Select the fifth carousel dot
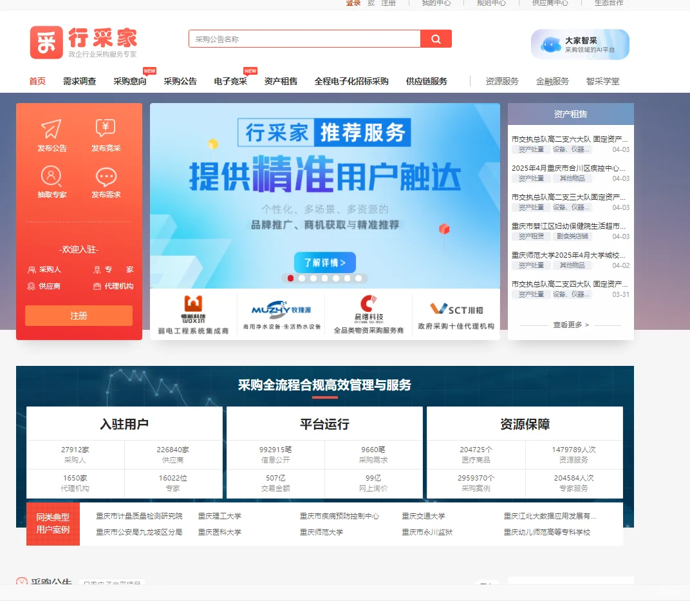Viewport: 690px width, 601px height. (336, 278)
